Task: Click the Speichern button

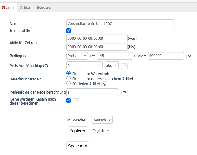Action: pos(78,146)
